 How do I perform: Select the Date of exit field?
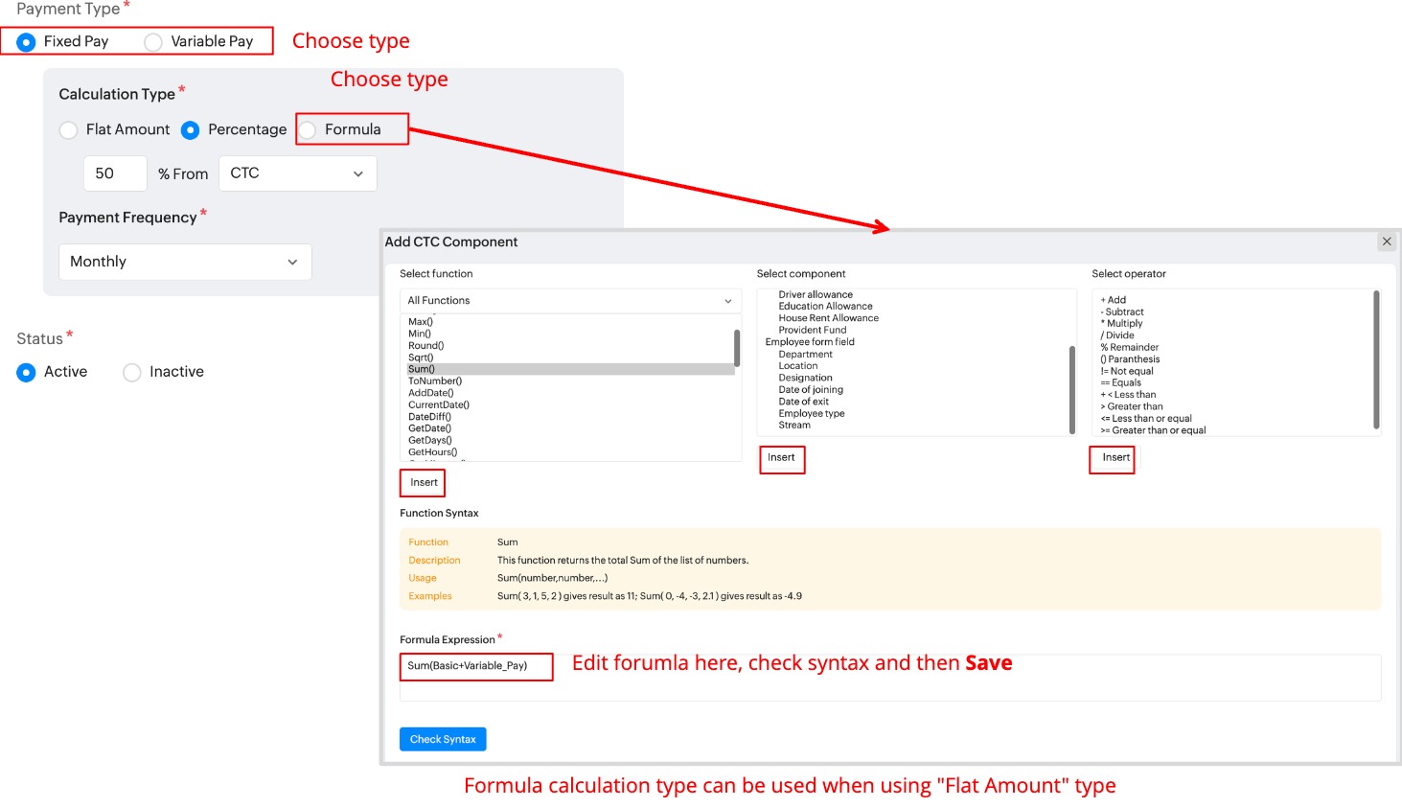tap(803, 402)
